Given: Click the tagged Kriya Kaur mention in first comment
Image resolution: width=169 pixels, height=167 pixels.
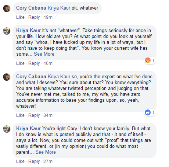Looking at the screenshot, I should (x=59, y=8).
